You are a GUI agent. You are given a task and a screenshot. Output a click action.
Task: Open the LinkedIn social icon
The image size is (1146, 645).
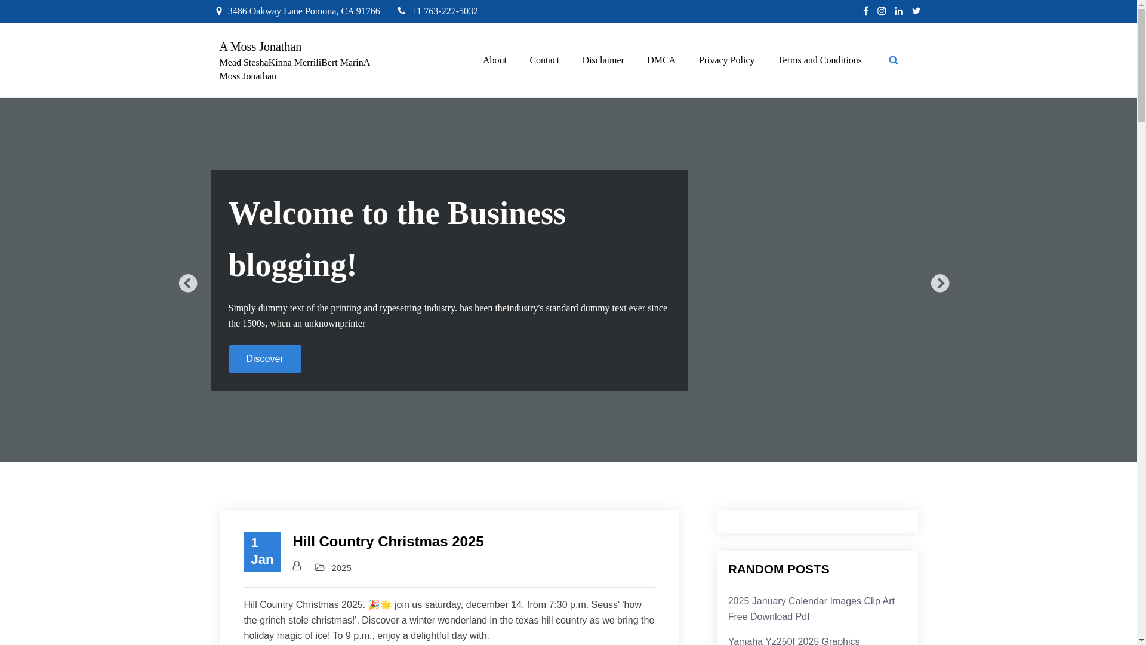coord(899,11)
